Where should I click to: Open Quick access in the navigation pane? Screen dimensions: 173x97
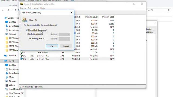[x=12, y=18]
